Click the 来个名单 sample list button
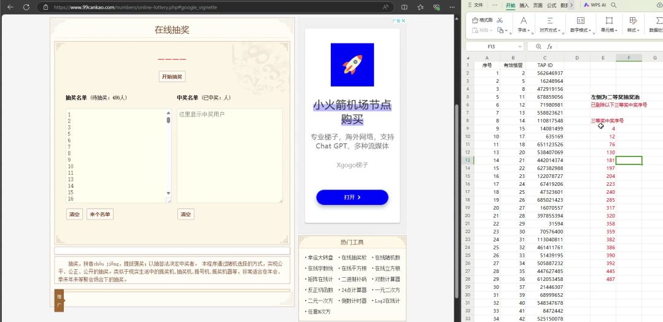Screen dimensions: 663x322 pyautogui.click(x=99, y=215)
